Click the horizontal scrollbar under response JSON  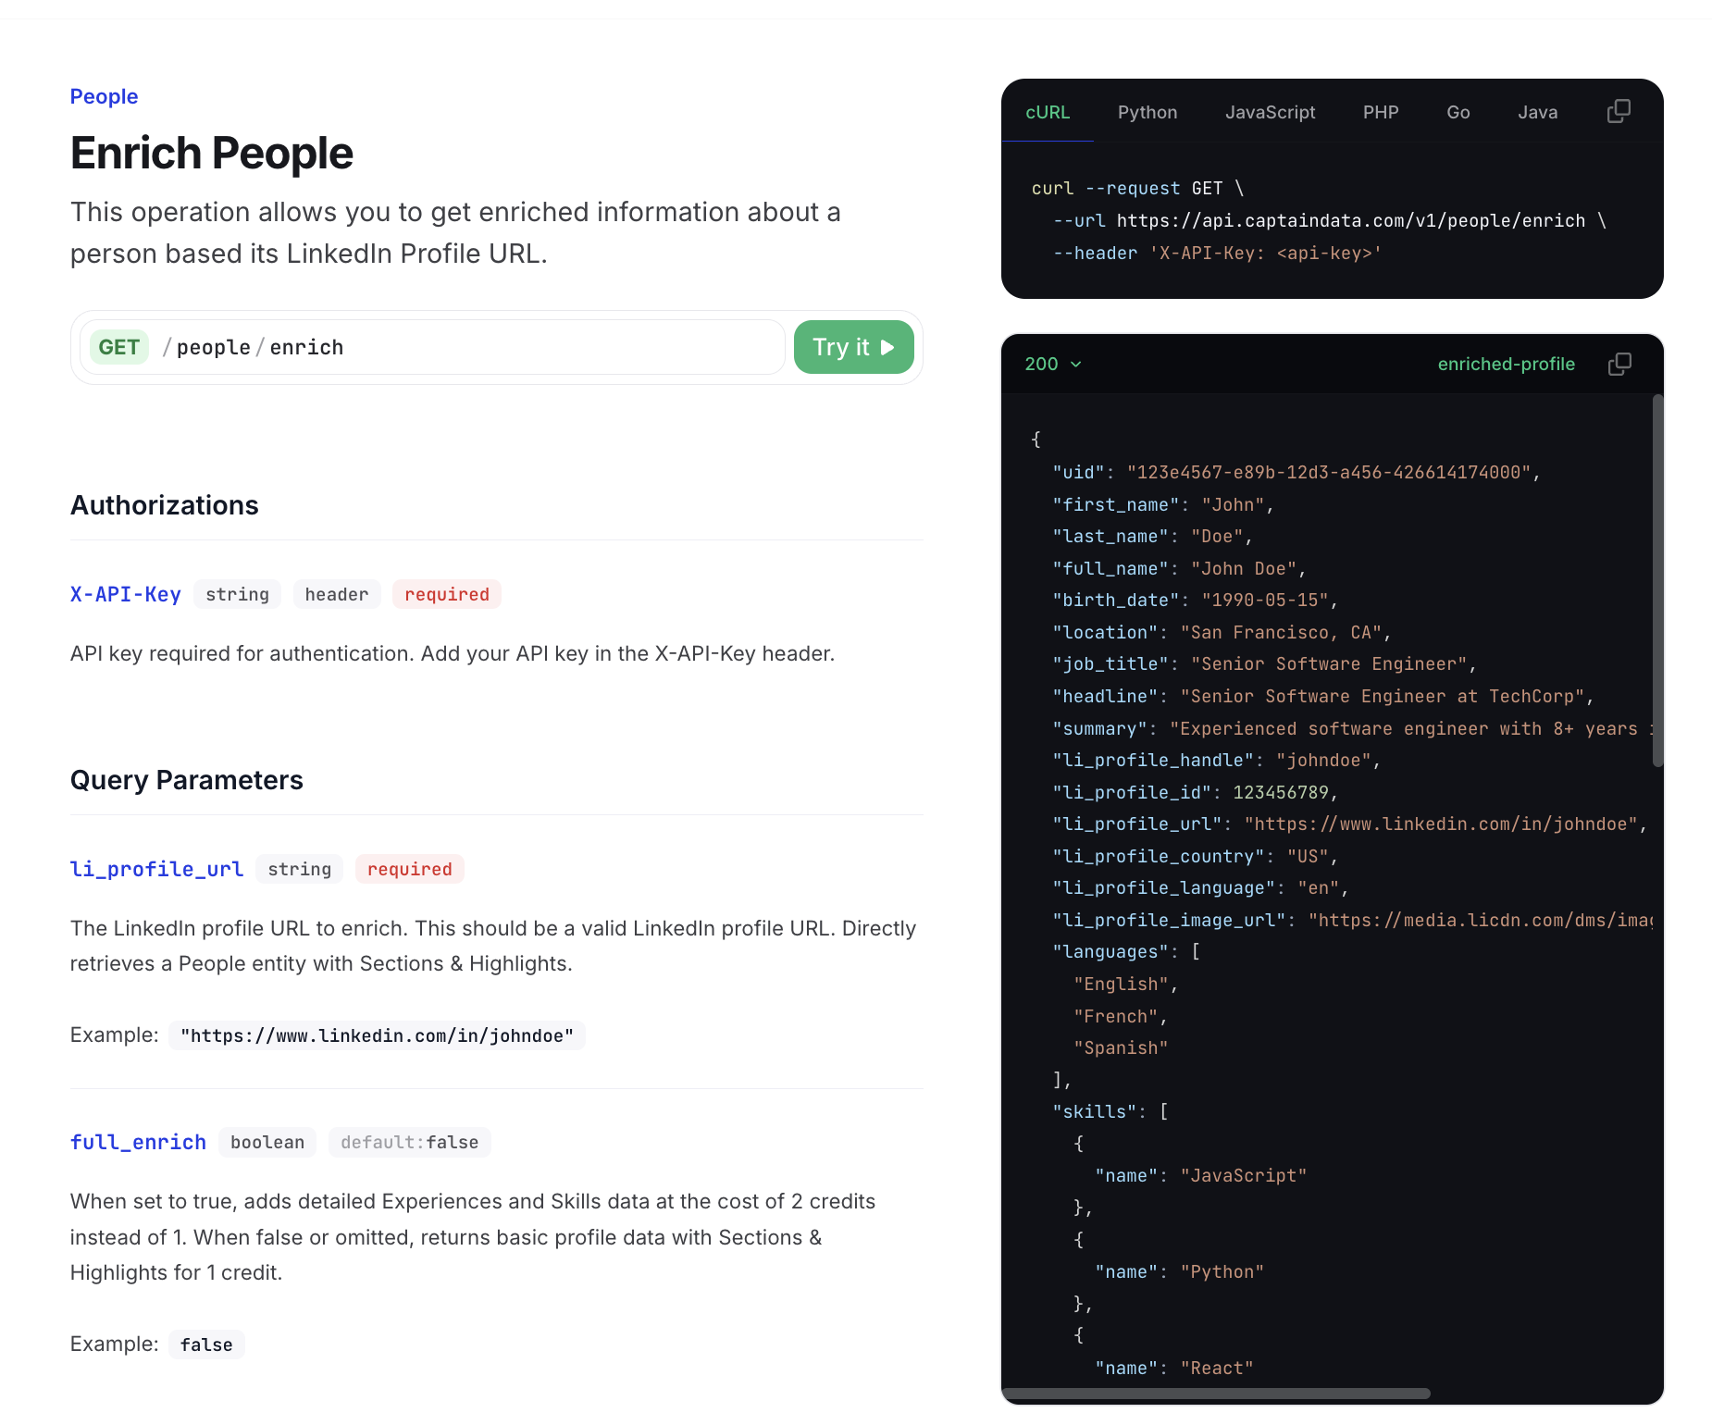[x=1216, y=1393]
